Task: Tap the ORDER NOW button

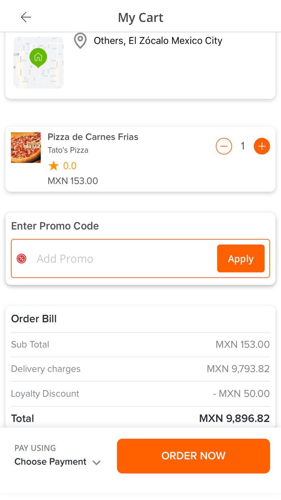Action: point(193,456)
